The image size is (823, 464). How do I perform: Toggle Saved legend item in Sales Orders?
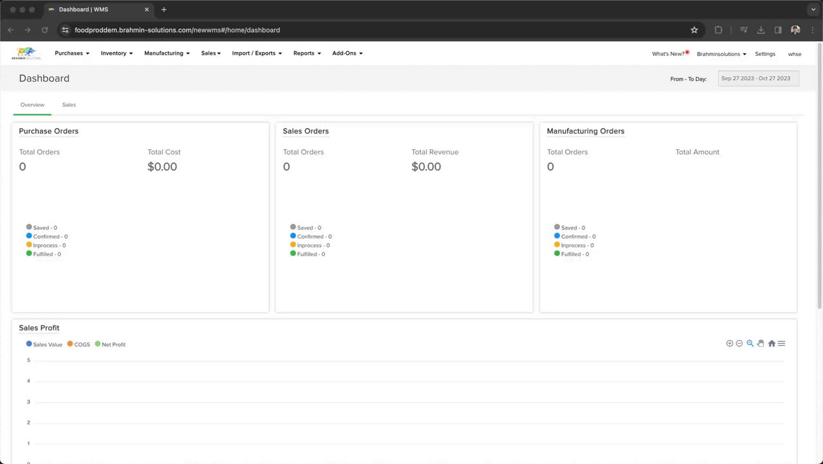click(305, 228)
